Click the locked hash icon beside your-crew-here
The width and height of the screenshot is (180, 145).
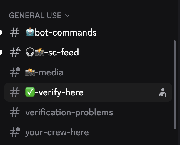coord(15,132)
